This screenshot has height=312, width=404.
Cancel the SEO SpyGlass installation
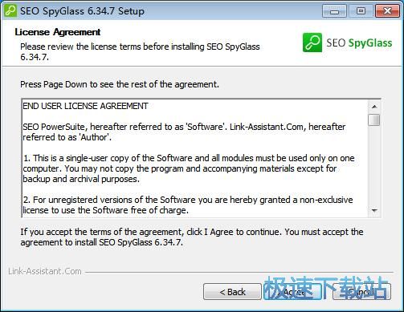click(x=361, y=292)
